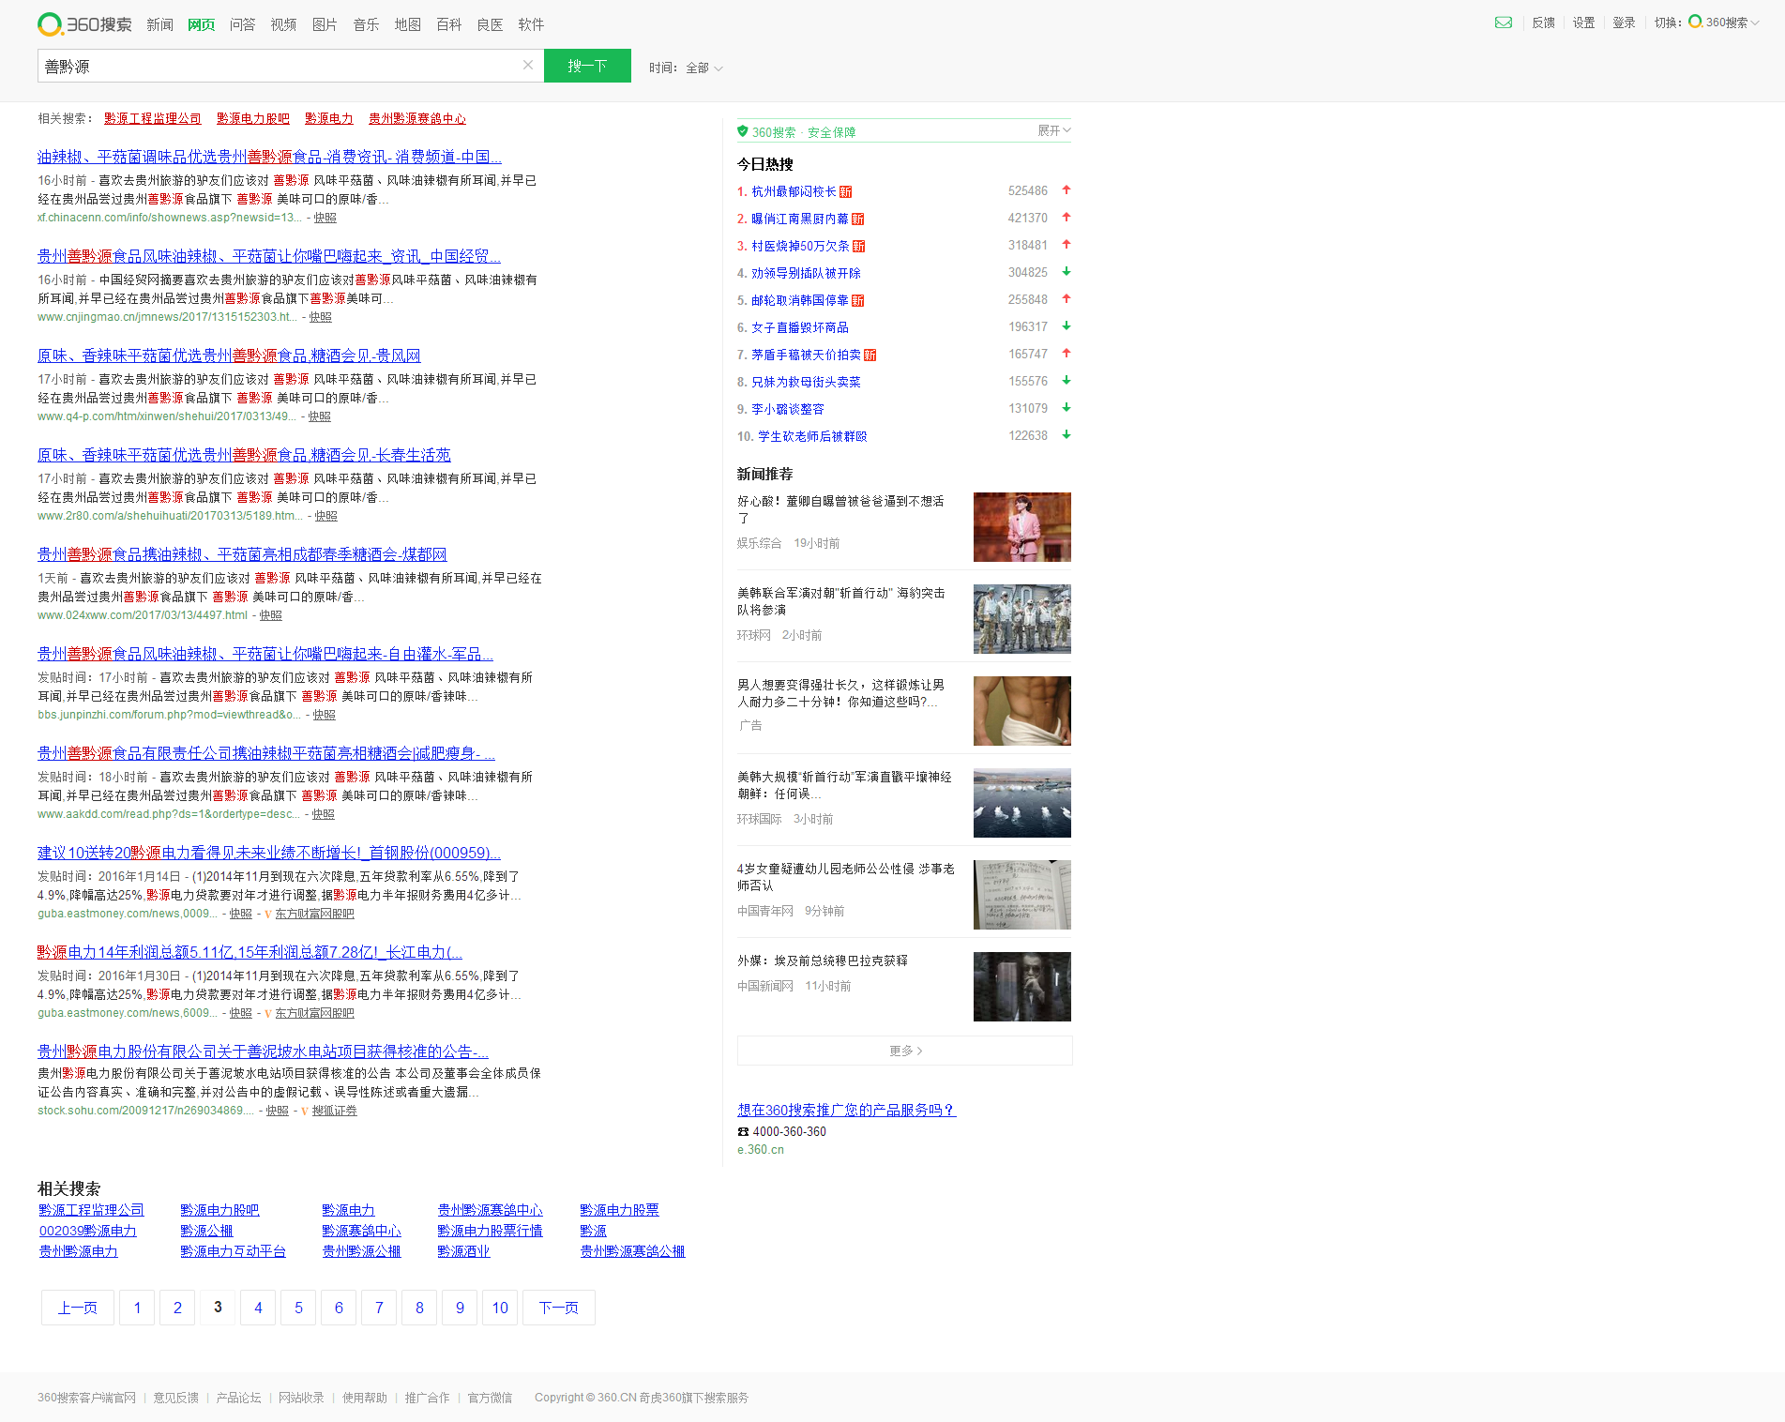Switch to the 问答 tab
The image size is (1785, 1422).
pos(242,24)
